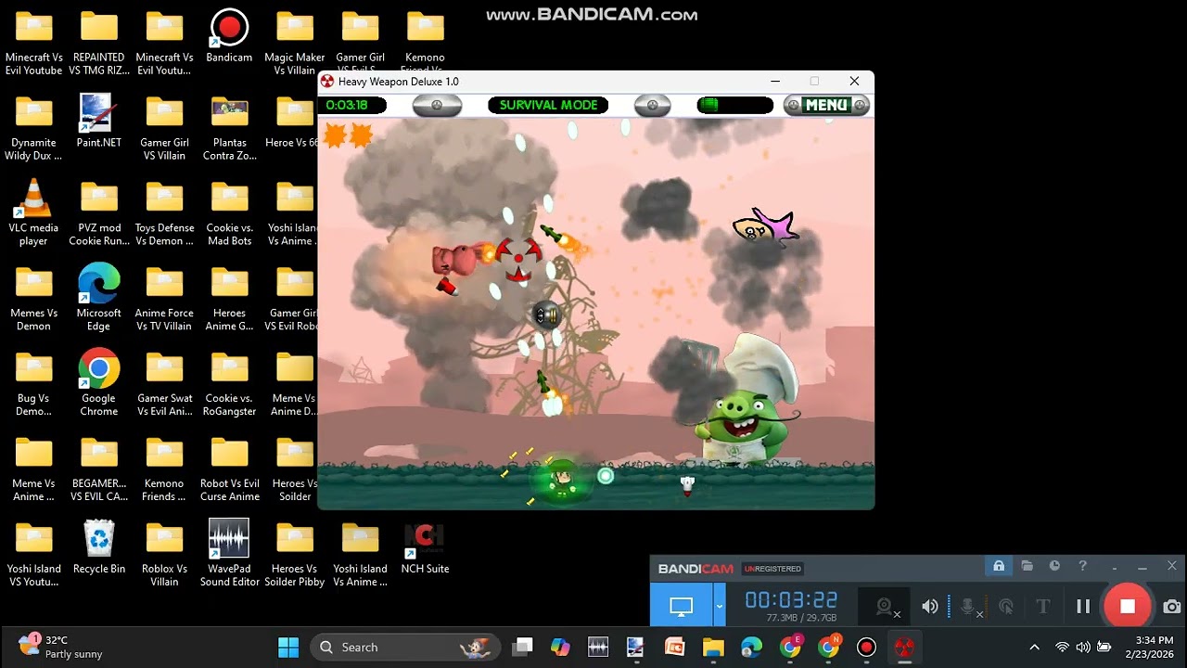1187x668 pixels.
Task: Open the Heavy Weapon MENU button
Action: pyautogui.click(x=826, y=105)
